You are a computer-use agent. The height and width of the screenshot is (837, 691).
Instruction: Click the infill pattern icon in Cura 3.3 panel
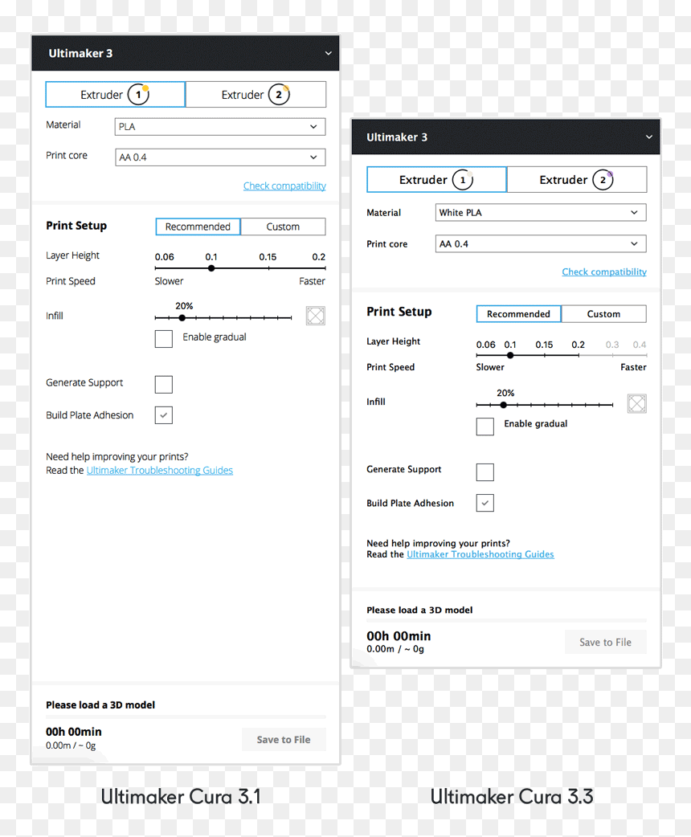tap(636, 403)
